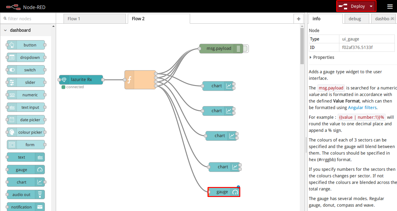397x211 pixels.
Task: Select the slider node in palette
Action: pyautogui.click(x=26, y=82)
